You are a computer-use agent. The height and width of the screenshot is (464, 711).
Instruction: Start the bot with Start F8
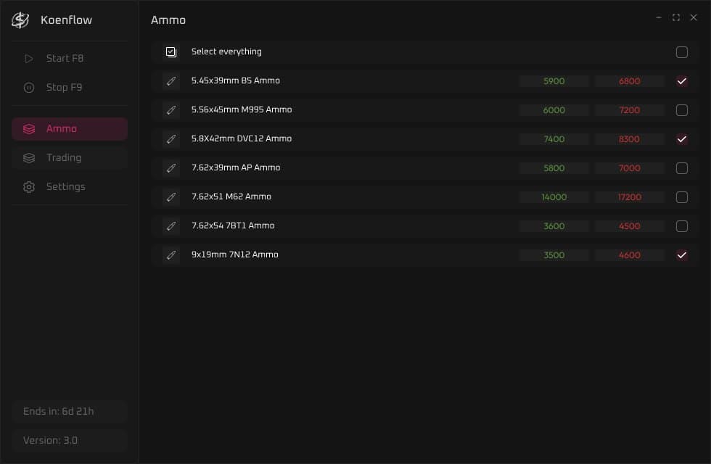pyautogui.click(x=70, y=59)
